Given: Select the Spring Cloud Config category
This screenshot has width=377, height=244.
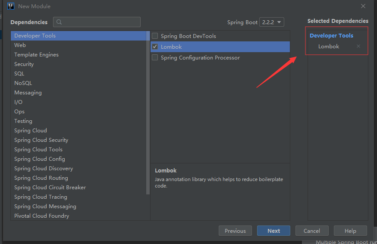Looking at the screenshot, I should (x=79, y=159).
